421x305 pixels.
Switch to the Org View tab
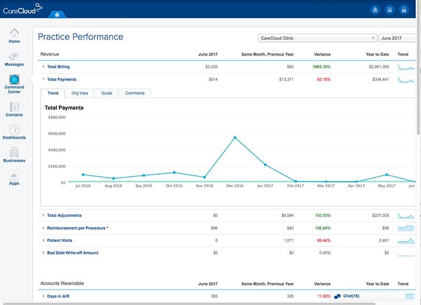tap(79, 93)
